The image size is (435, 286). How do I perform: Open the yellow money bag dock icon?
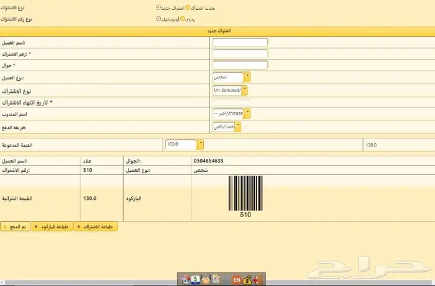(247, 280)
